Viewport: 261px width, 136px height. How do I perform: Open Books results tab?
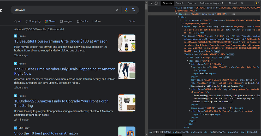click(82, 21)
